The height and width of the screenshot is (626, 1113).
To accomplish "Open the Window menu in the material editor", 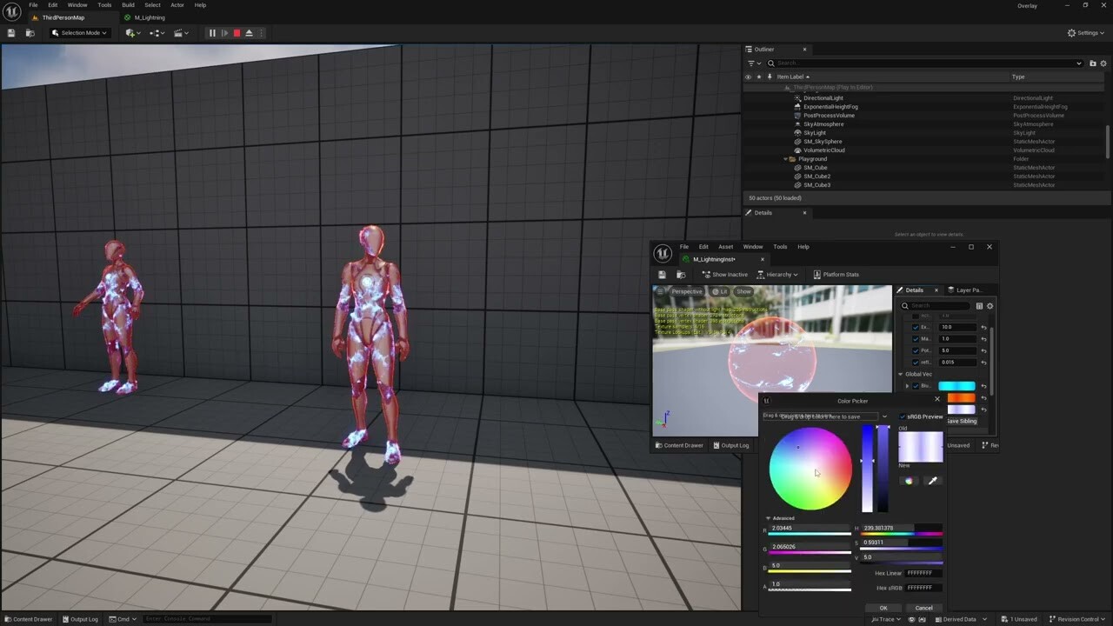I will [753, 246].
